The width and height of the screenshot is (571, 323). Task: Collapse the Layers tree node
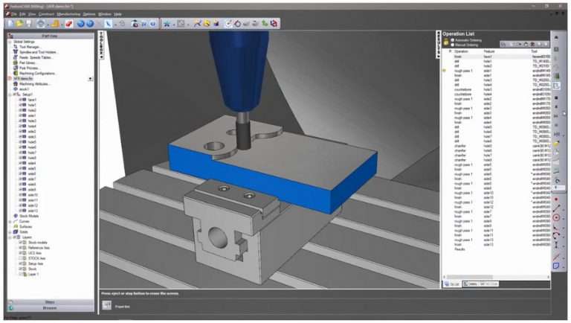pyautogui.click(x=10, y=237)
